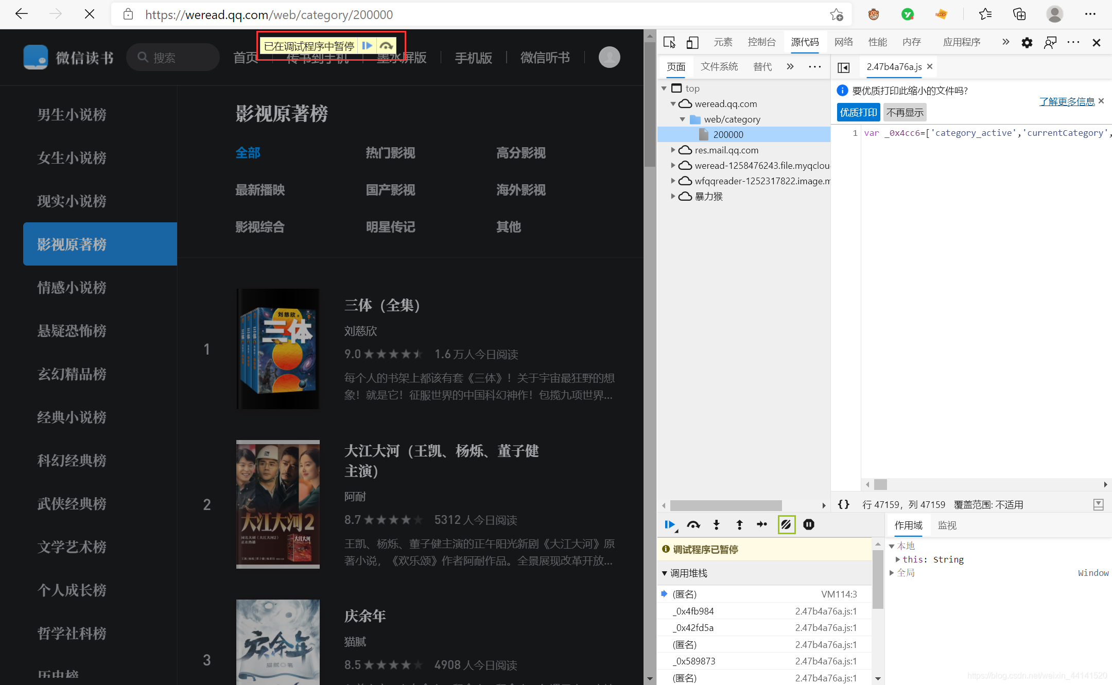Open navigator pane more options
This screenshot has width=1112, height=685.
[x=815, y=66]
